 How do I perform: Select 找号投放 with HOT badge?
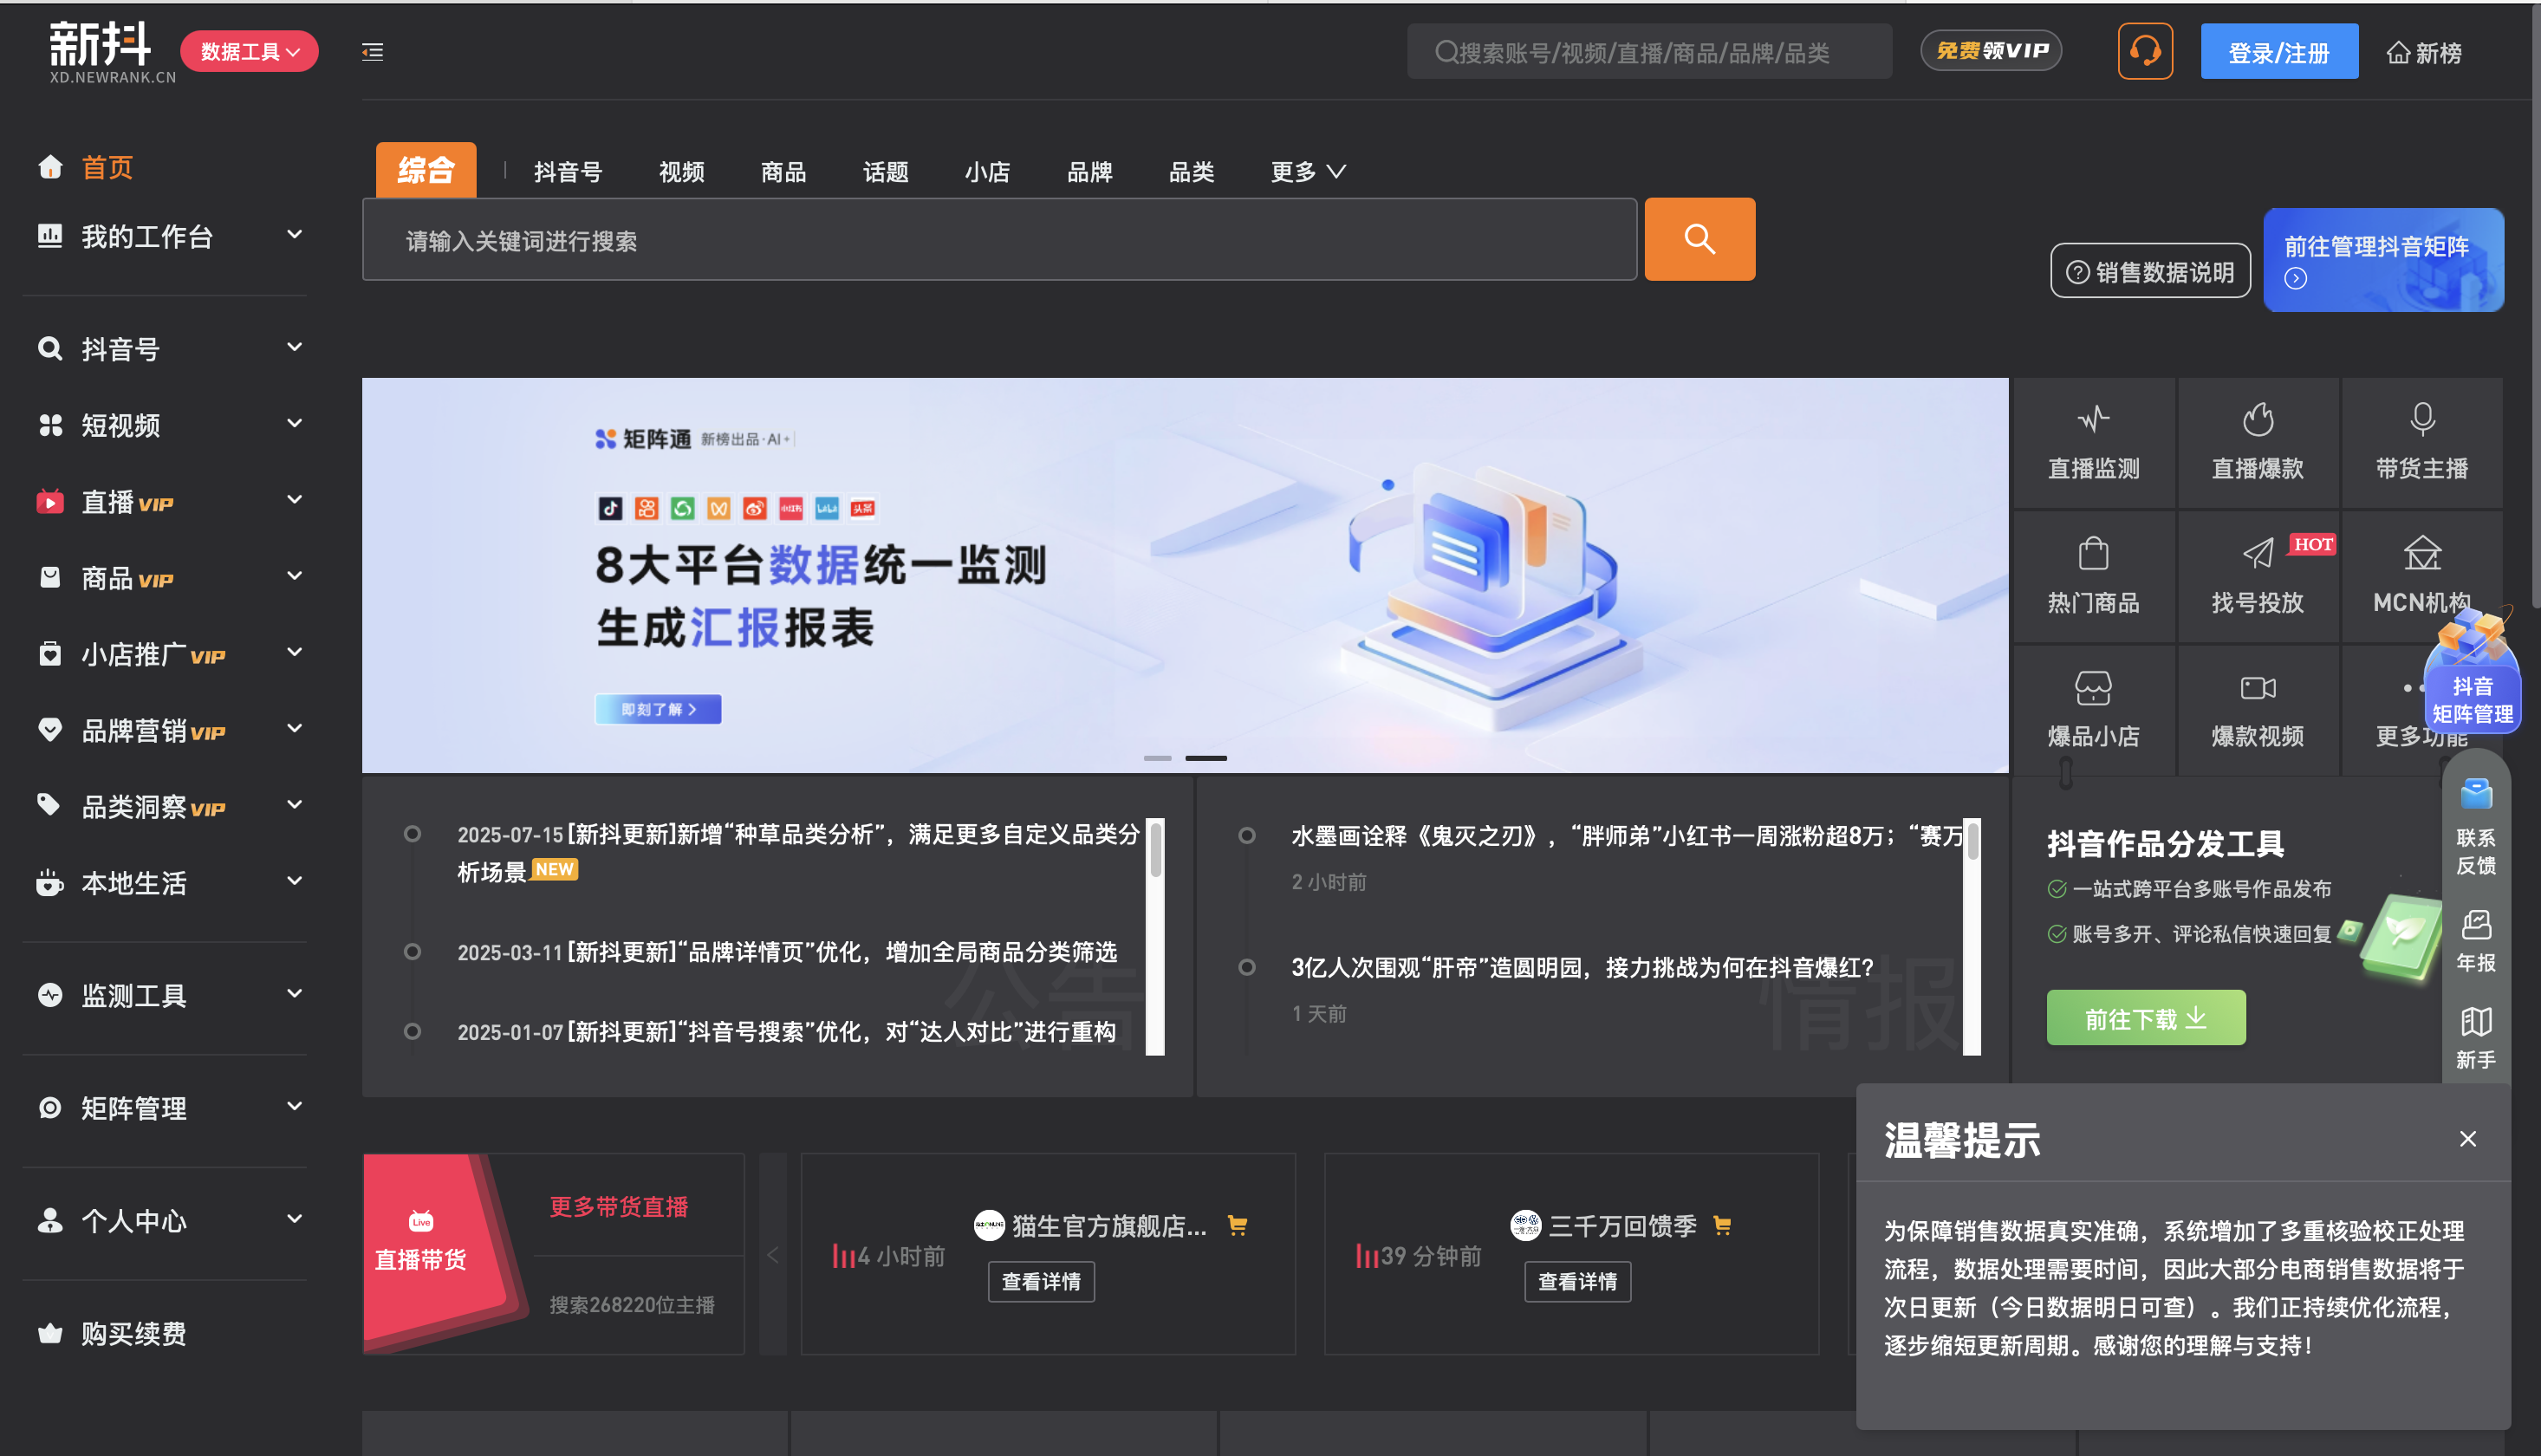click(x=2258, y=575)
